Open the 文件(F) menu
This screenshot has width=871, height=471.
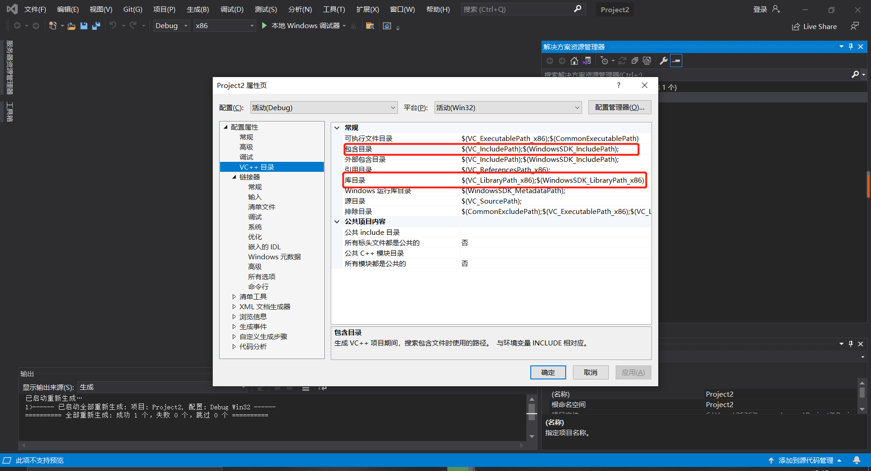[x=35, y=9]
